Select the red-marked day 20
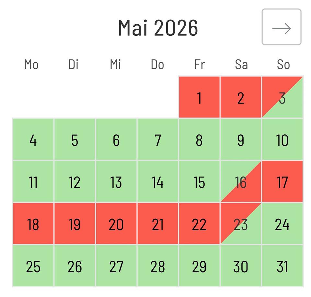Screen dimensions: 311x297 (x=116, y=224)
